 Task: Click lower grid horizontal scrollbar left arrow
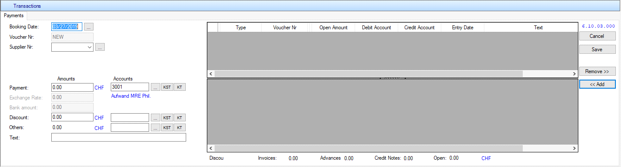(x=211, y=148)
